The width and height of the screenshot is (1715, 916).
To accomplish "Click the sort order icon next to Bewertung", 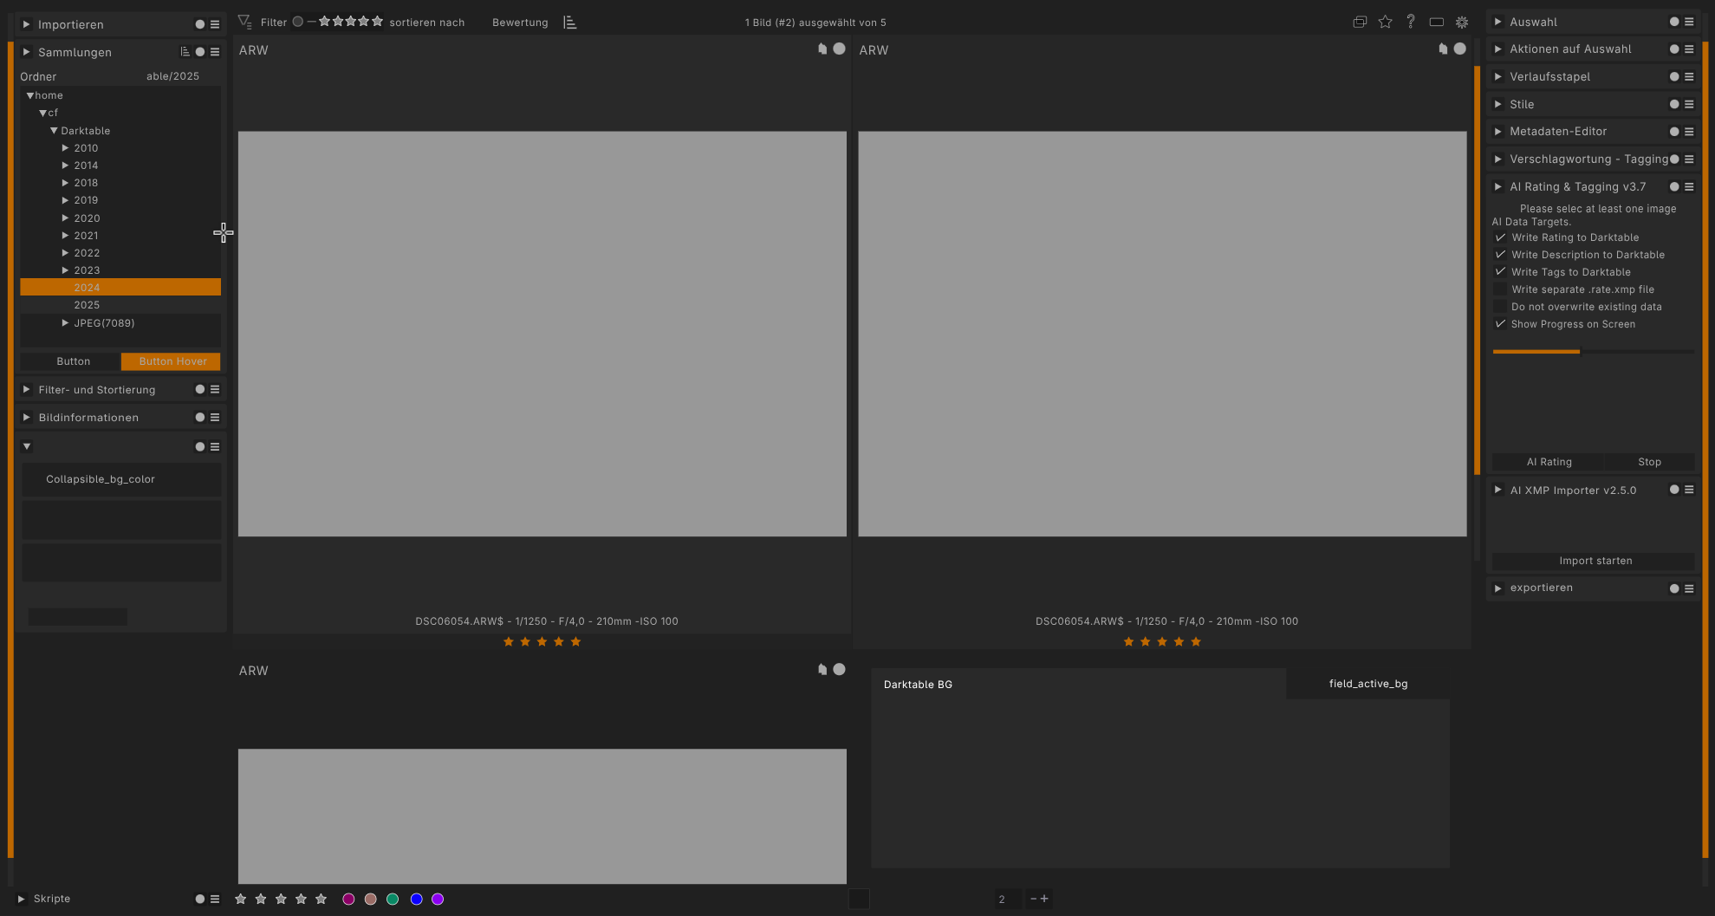I will [569, 23].
